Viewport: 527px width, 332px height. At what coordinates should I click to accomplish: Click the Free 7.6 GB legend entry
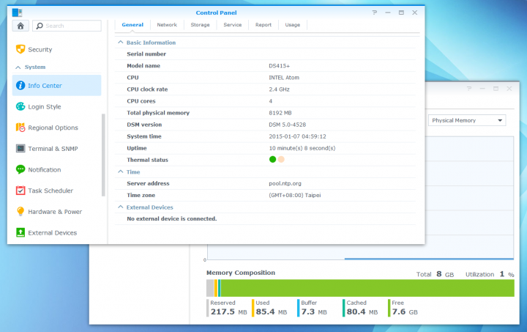point(403,308)
